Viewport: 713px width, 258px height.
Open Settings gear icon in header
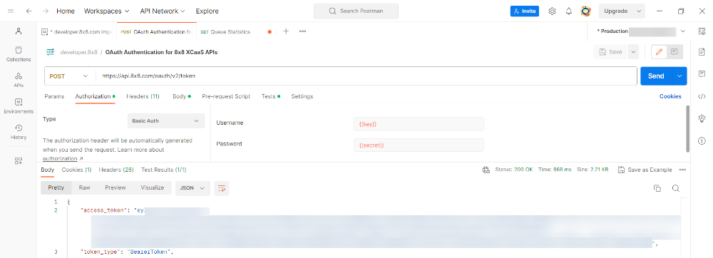tap(552, 11)
